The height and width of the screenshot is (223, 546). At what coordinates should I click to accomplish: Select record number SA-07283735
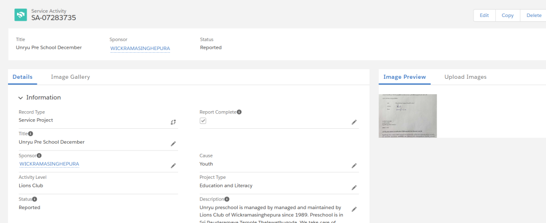(x=54, y=18)
